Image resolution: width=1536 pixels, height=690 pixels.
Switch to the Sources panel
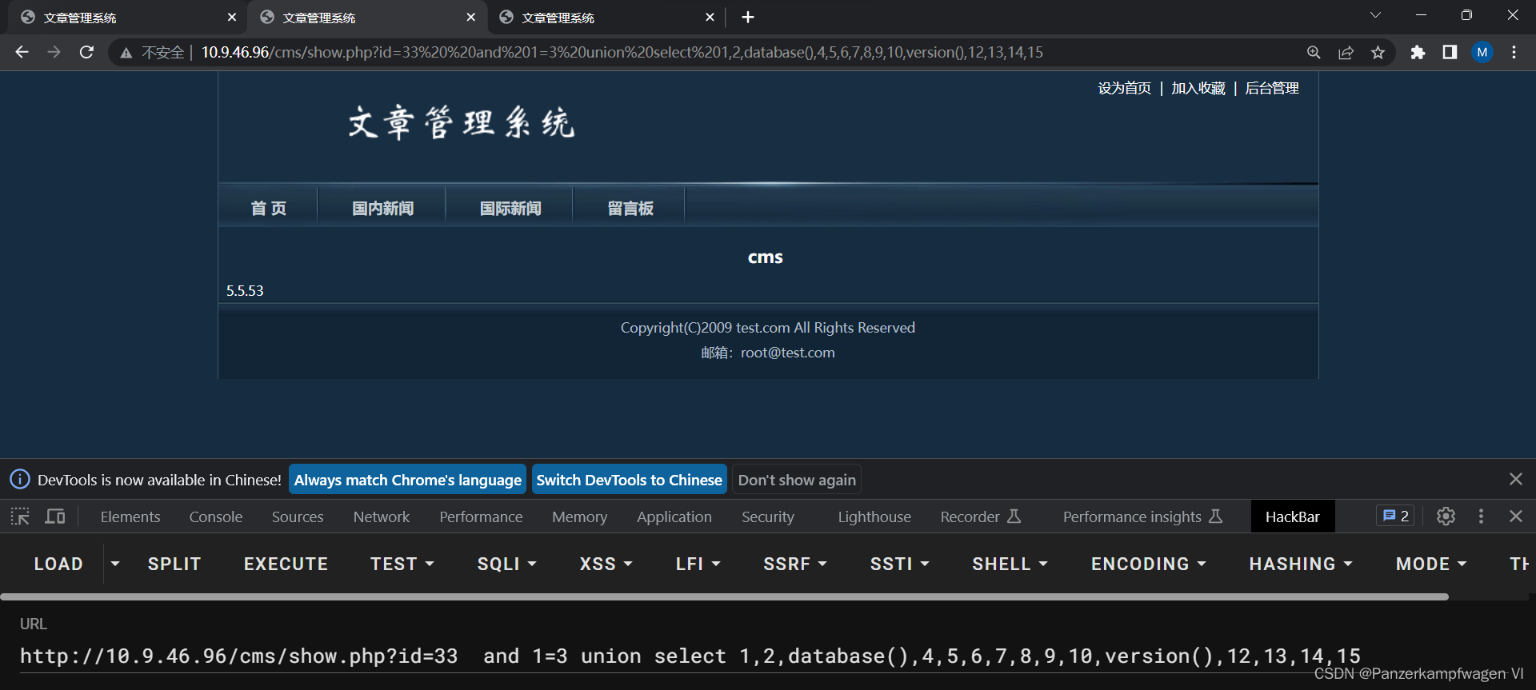point(298,517)
